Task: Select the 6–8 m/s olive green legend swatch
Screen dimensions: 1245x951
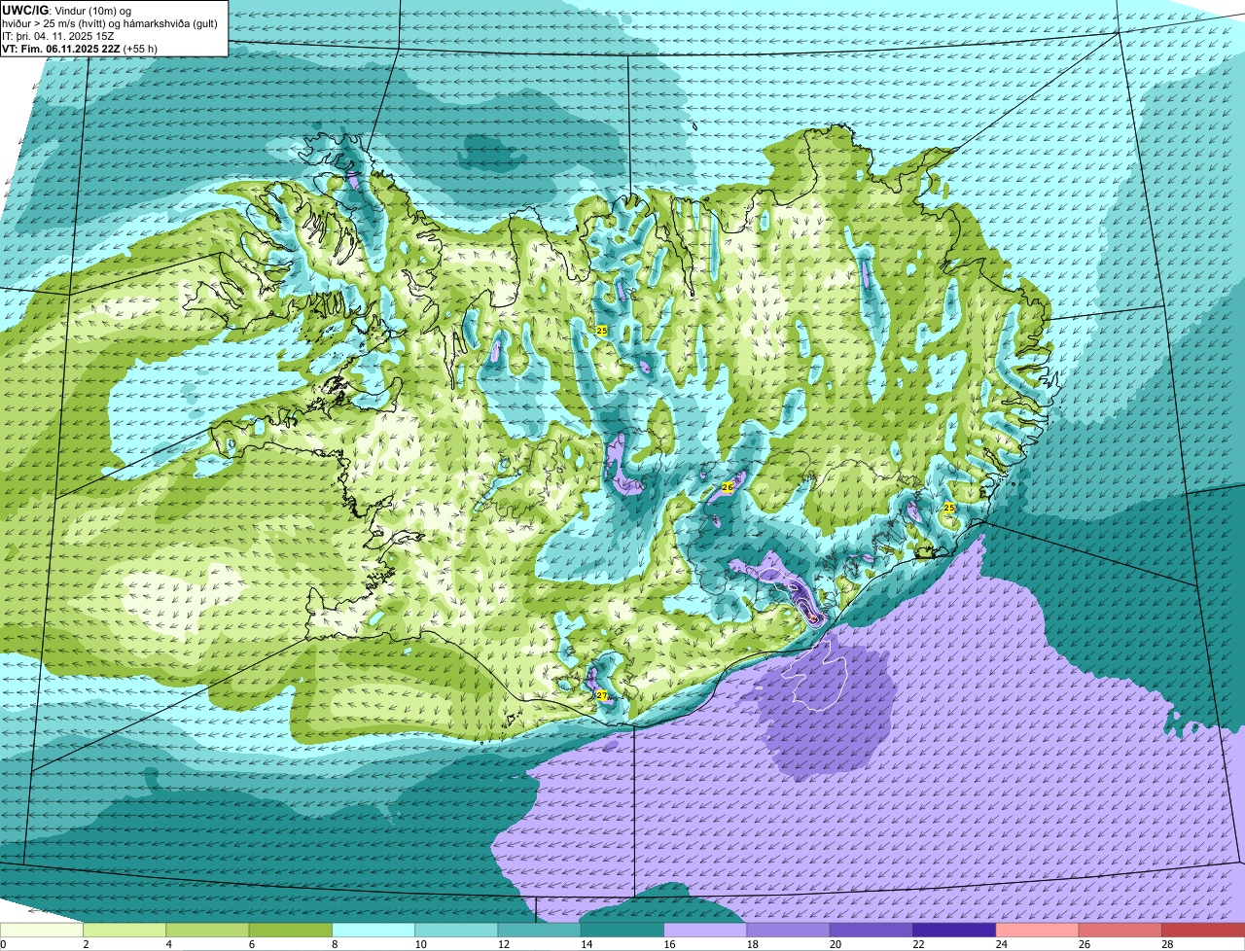Action: pos(291,930)
